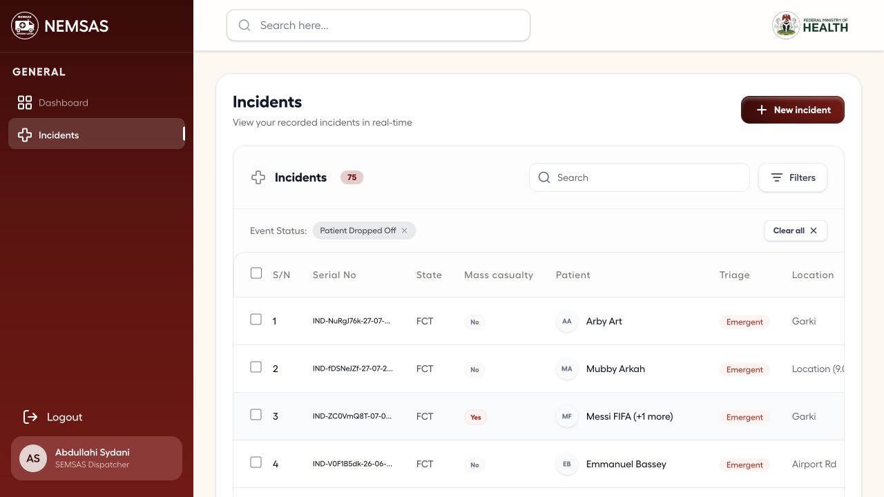Click the NEMSAS ambulance logo icon

pyautogui.click(x=25, y=26)
